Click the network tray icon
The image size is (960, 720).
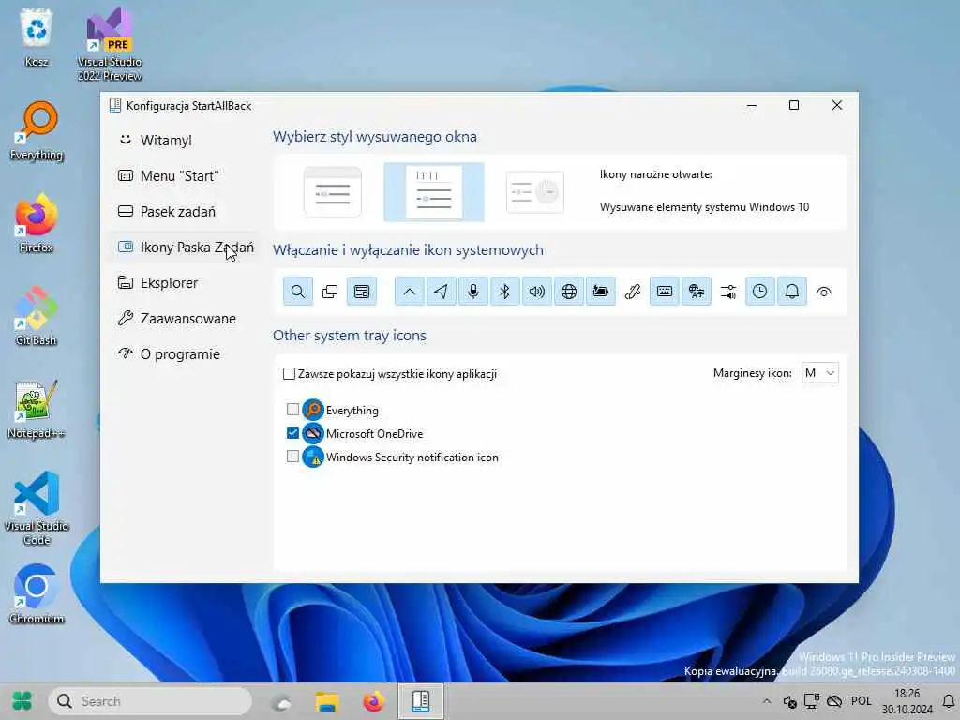click(x=812, y=701)
